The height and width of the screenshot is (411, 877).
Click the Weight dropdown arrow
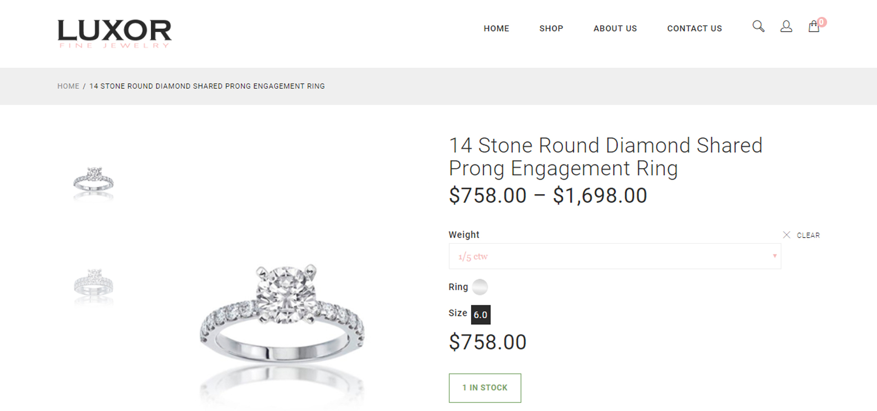[775, 256]
